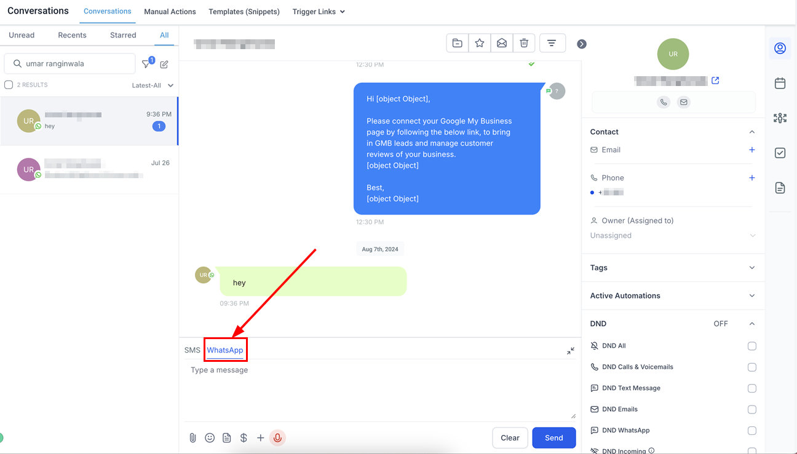This screenshot has width=797, height=454.
Task: Click the Send button
Action: coord(554,438)
